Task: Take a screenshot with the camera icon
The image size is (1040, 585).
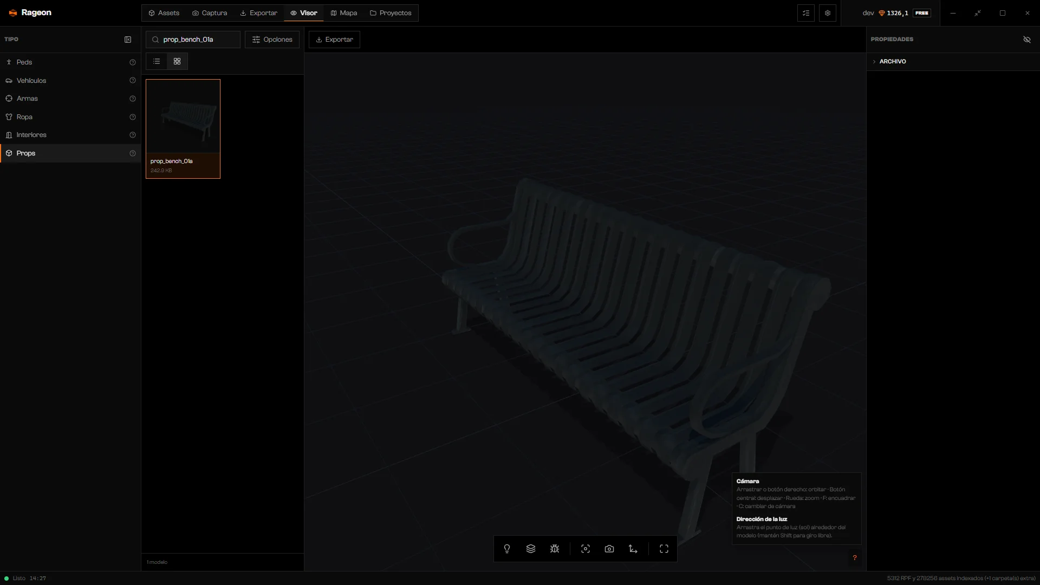Action: (x=609, y=549)
